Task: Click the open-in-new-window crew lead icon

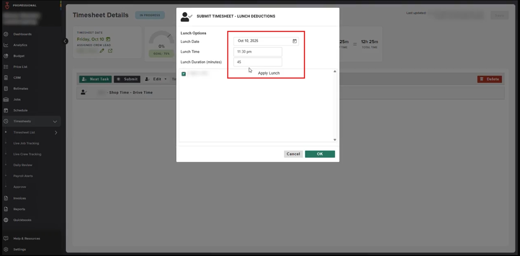Action: point(110,51)
